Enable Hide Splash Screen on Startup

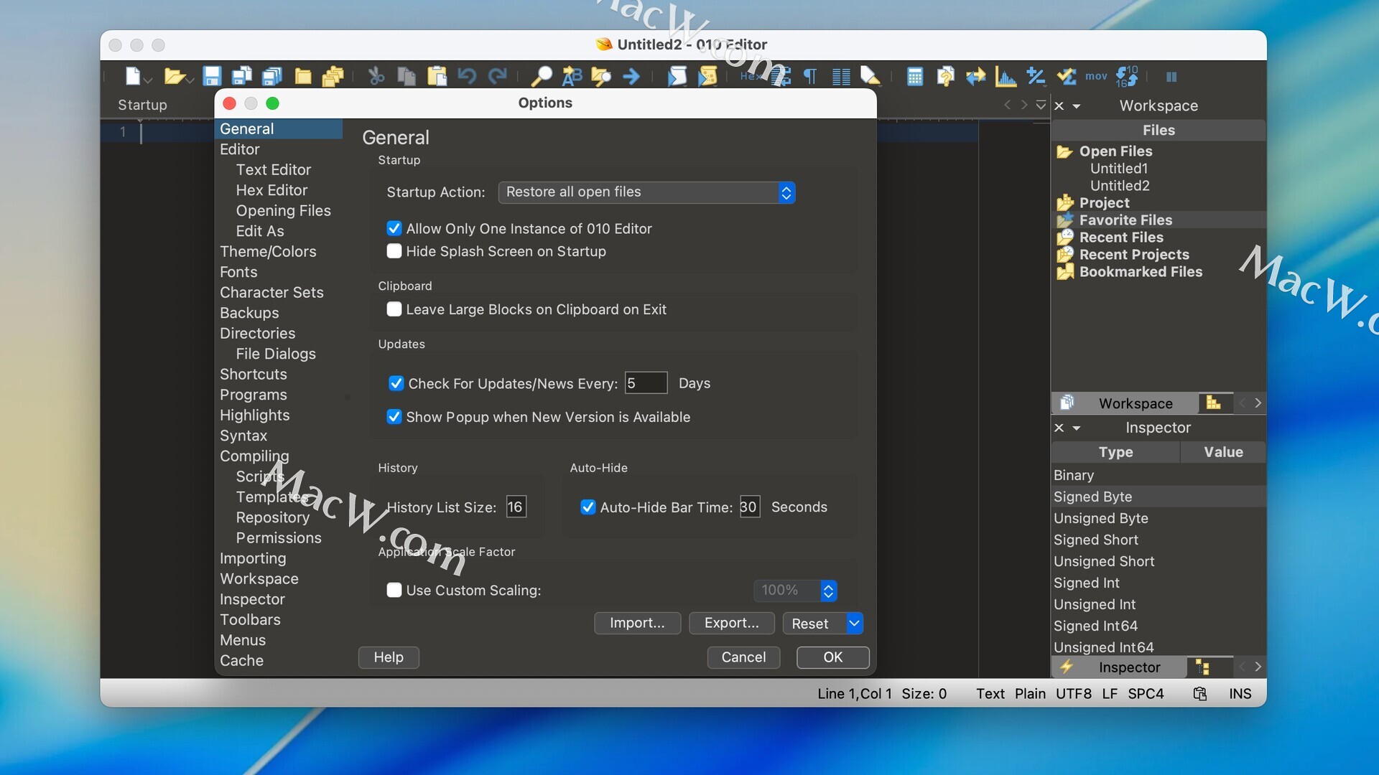coord(394,251)
